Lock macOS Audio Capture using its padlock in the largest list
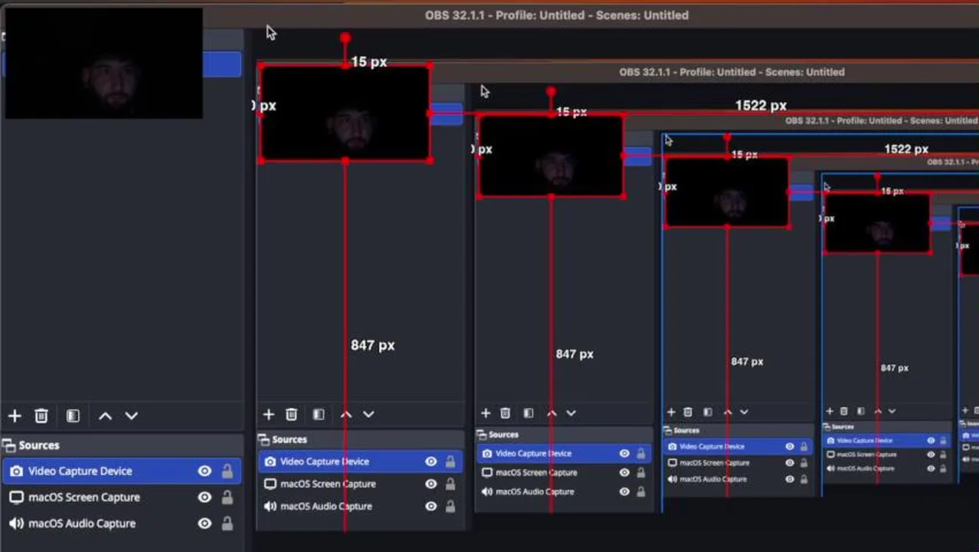 pos(228,524)
